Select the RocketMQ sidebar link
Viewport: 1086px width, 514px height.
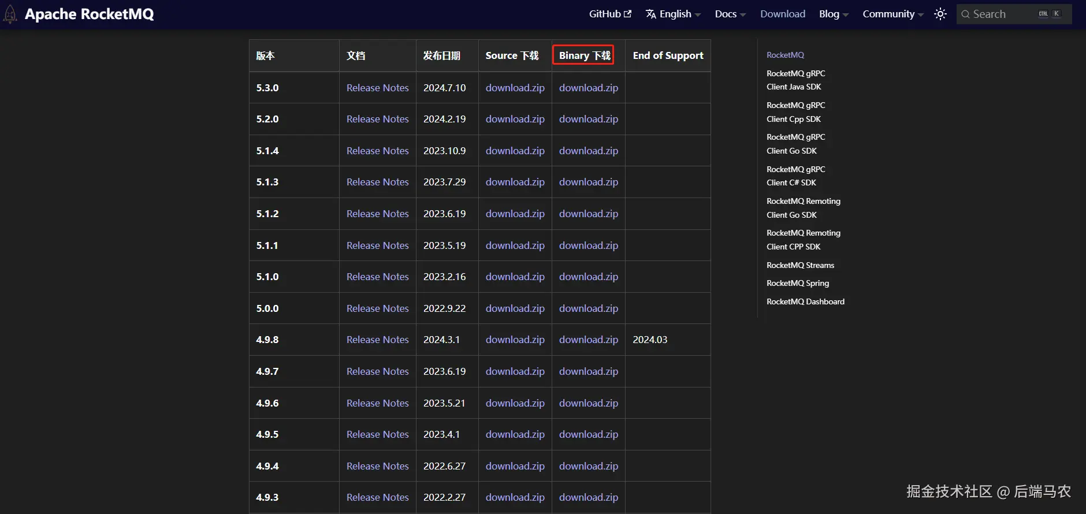[785, 55]
